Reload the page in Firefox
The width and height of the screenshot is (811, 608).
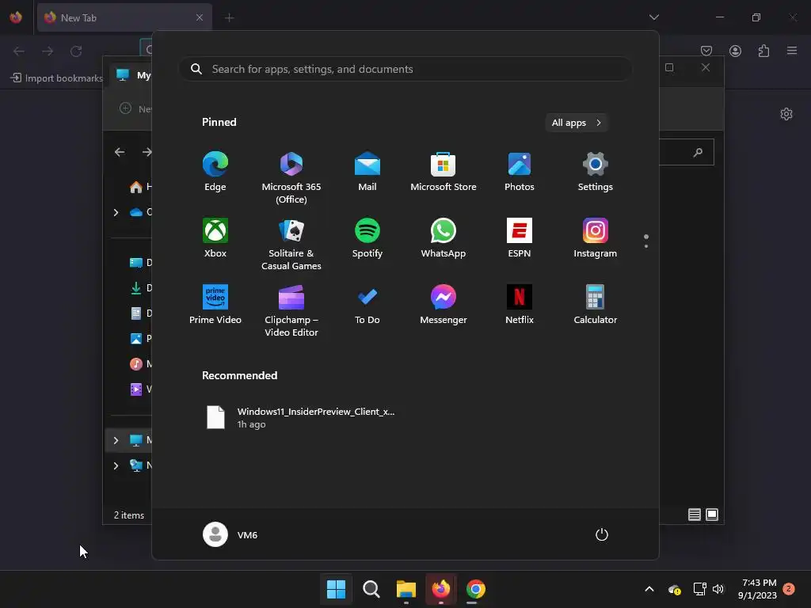[76, 51]
